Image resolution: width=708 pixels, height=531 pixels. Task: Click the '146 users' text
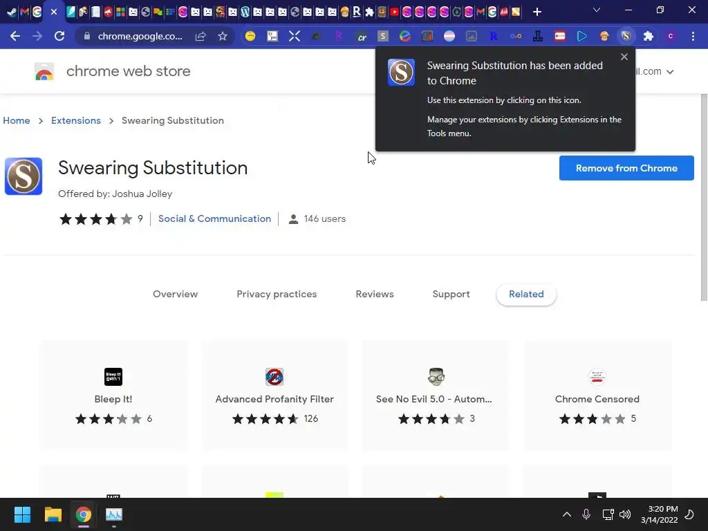(x=325, y=218)
